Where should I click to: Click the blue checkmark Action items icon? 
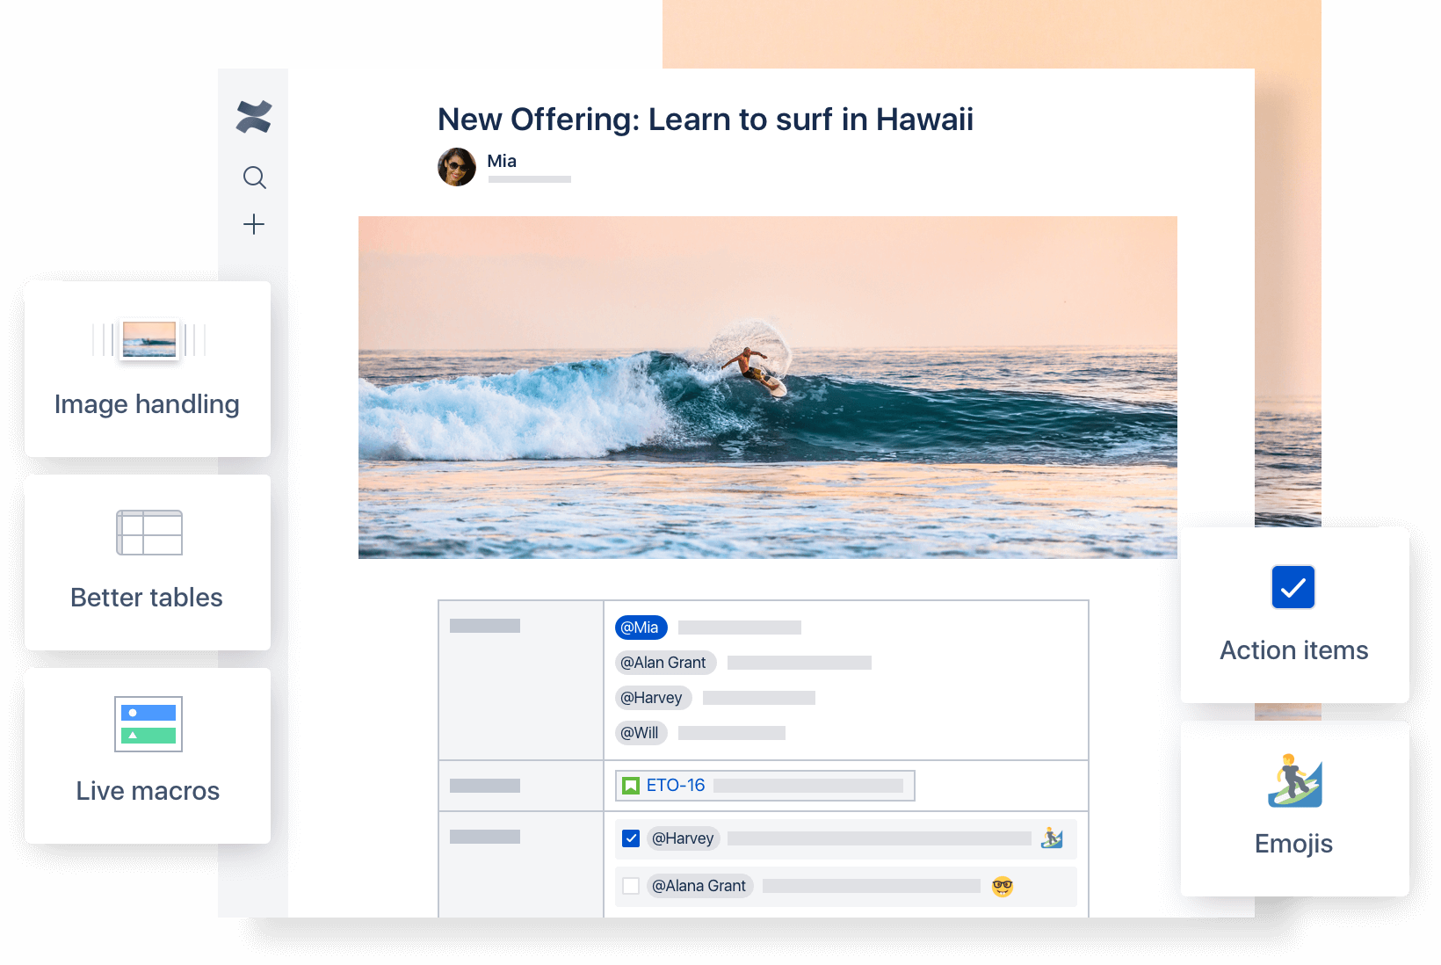1292,586
